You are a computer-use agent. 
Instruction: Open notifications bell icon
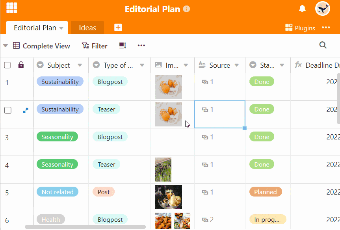(302, 9)
